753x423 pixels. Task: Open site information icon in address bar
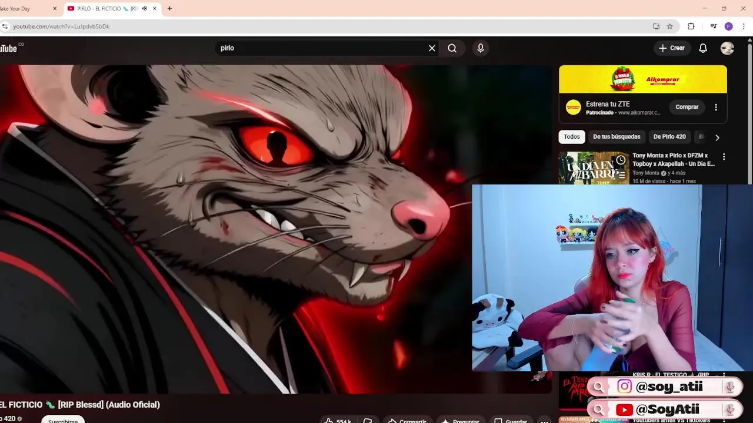(5, 26)
